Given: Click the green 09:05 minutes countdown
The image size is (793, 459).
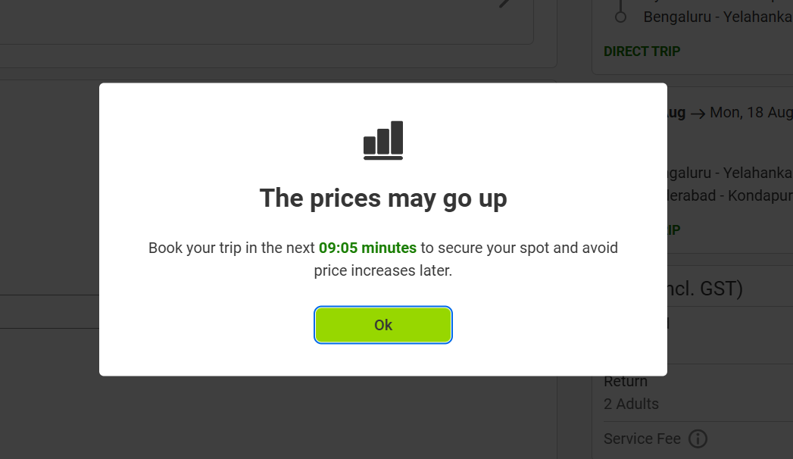Looking at the screenshot, I should pyautogui.click(x=367, y=248).
